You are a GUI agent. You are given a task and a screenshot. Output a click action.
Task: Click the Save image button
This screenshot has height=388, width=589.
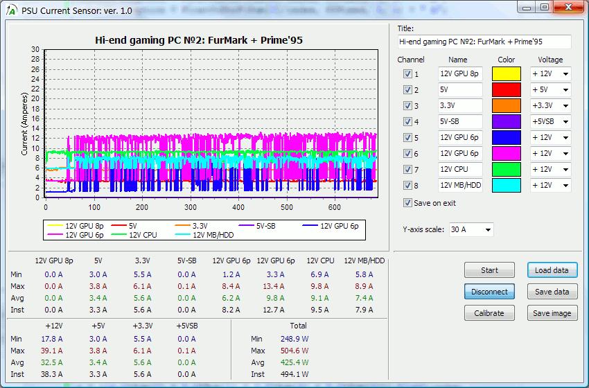click(x=552, y=313)
